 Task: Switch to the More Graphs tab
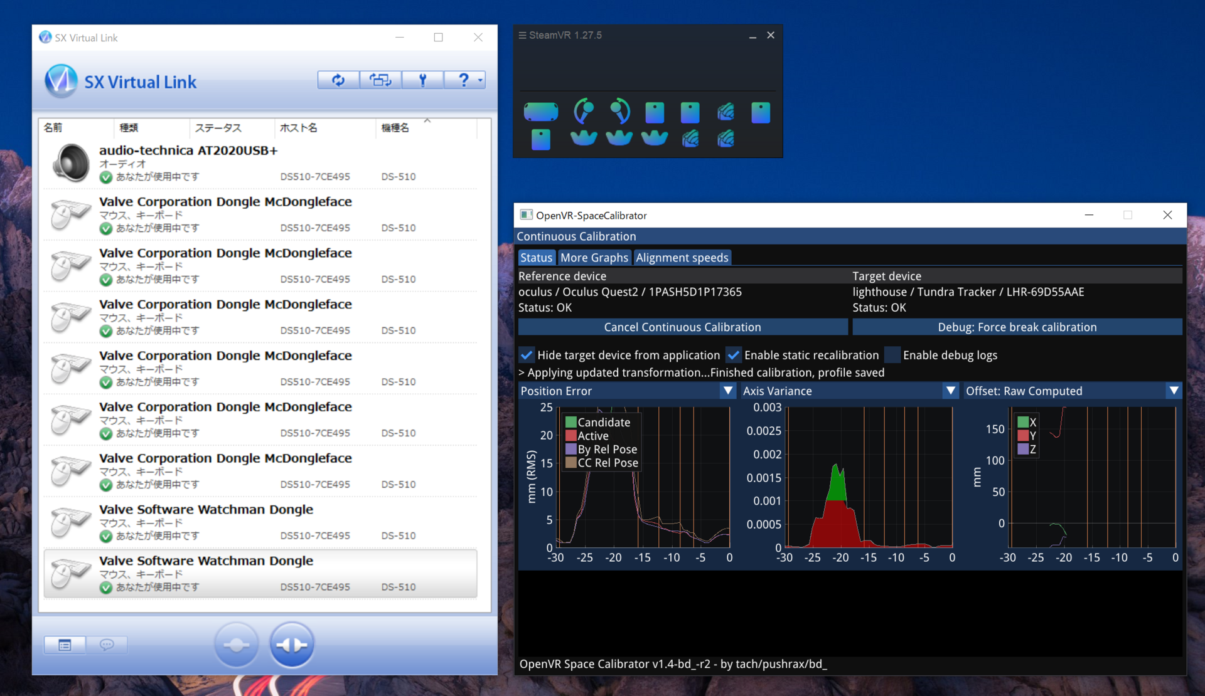point(594,258)
